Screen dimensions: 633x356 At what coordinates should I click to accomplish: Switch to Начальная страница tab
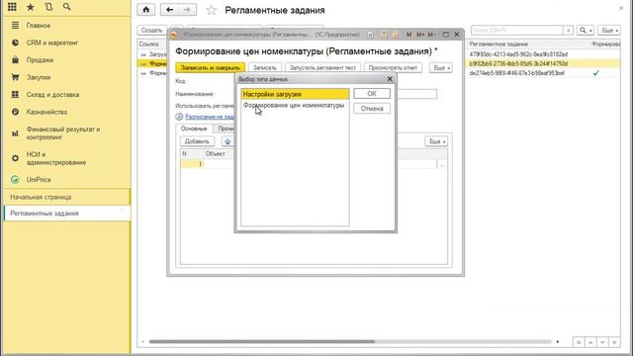(x=41, y=197)
